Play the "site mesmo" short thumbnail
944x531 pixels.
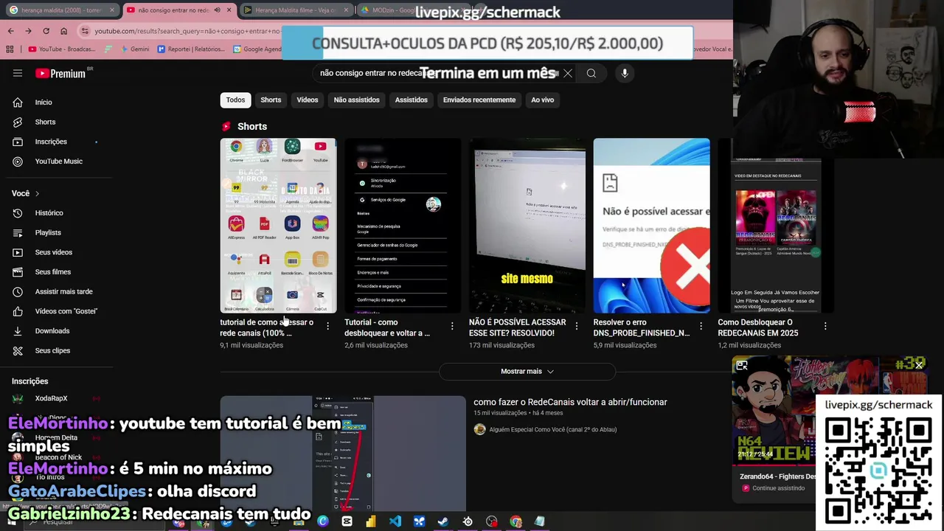pos(527,226)
